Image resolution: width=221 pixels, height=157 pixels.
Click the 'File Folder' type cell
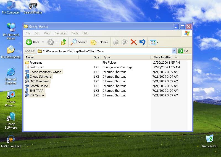tap(109, 63)
